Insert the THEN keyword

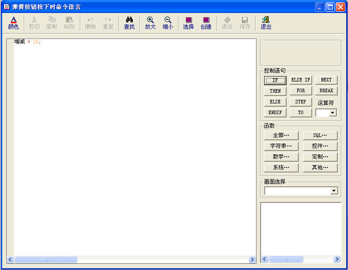click(275, 91)
